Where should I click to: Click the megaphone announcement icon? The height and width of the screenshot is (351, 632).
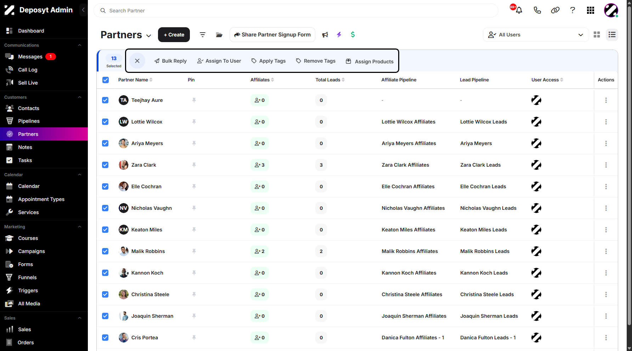pyautogui.click(x=325, y=35)
